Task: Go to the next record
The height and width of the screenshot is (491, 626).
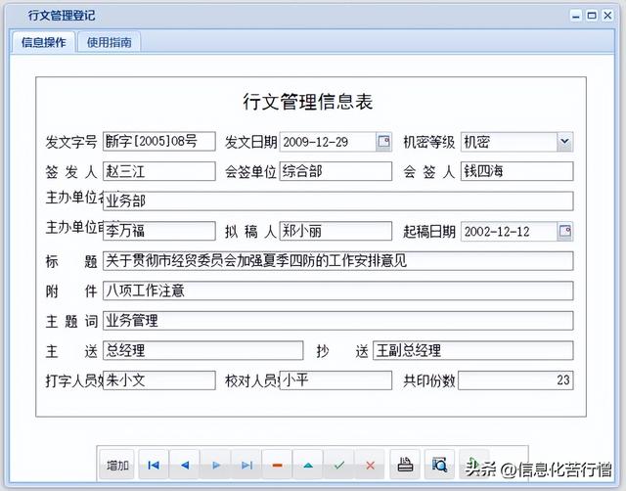Action: click(x=215, y=465)
